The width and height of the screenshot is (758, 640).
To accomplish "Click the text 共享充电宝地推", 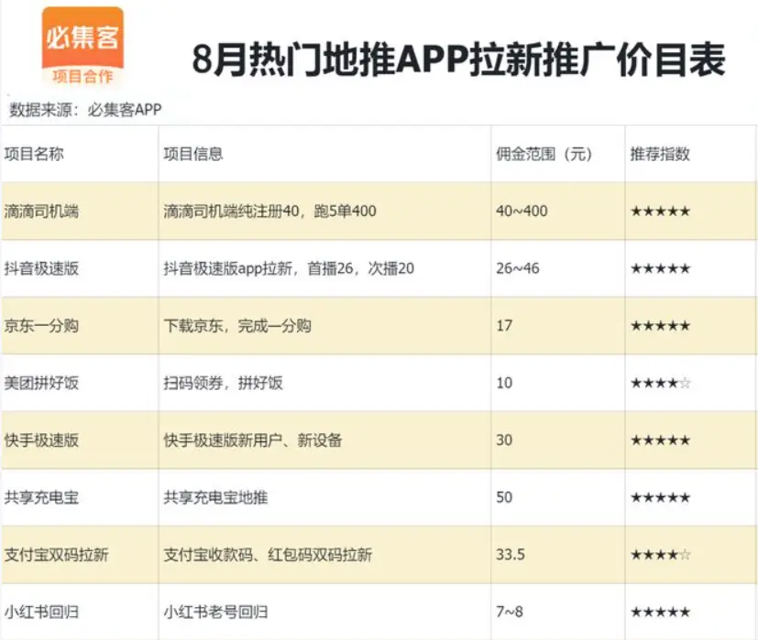I will pos(215,497).
